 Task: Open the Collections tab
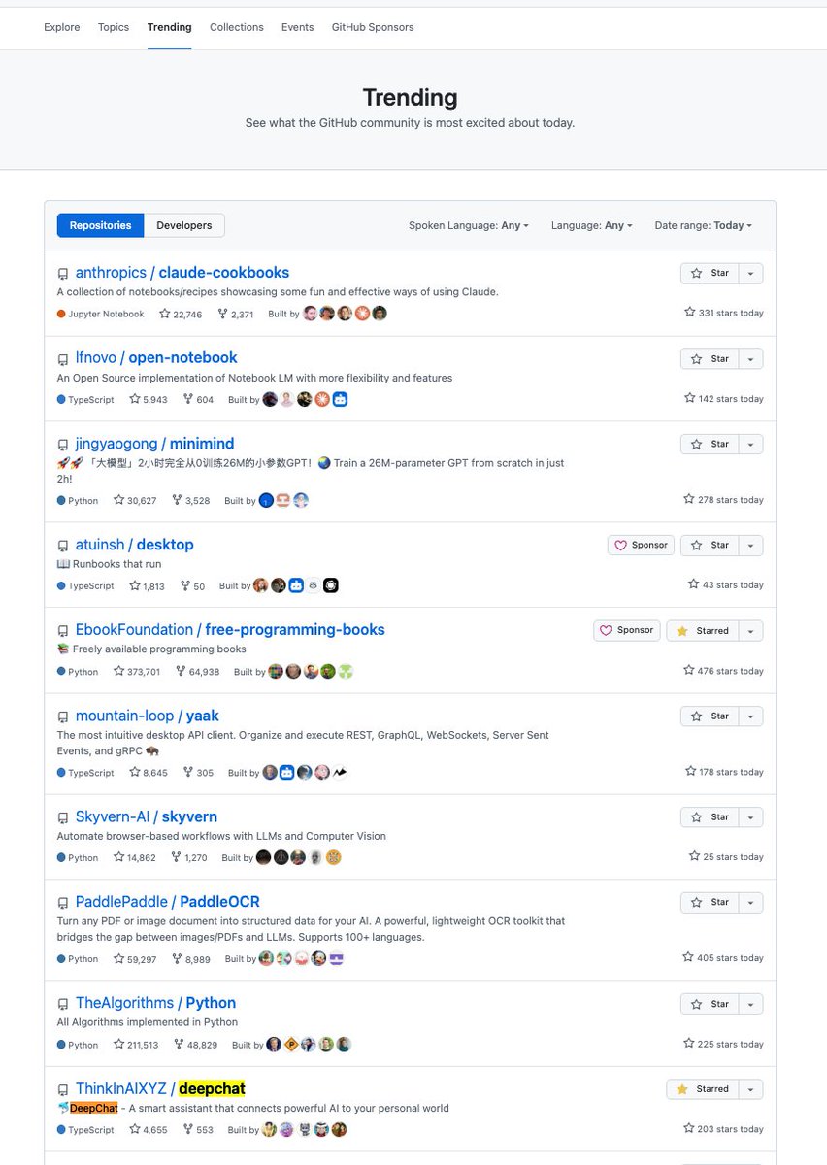point(237,27)
